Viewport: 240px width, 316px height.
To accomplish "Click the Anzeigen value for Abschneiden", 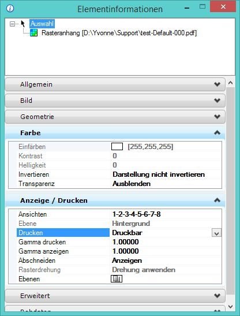I will (x=127, y=261).
